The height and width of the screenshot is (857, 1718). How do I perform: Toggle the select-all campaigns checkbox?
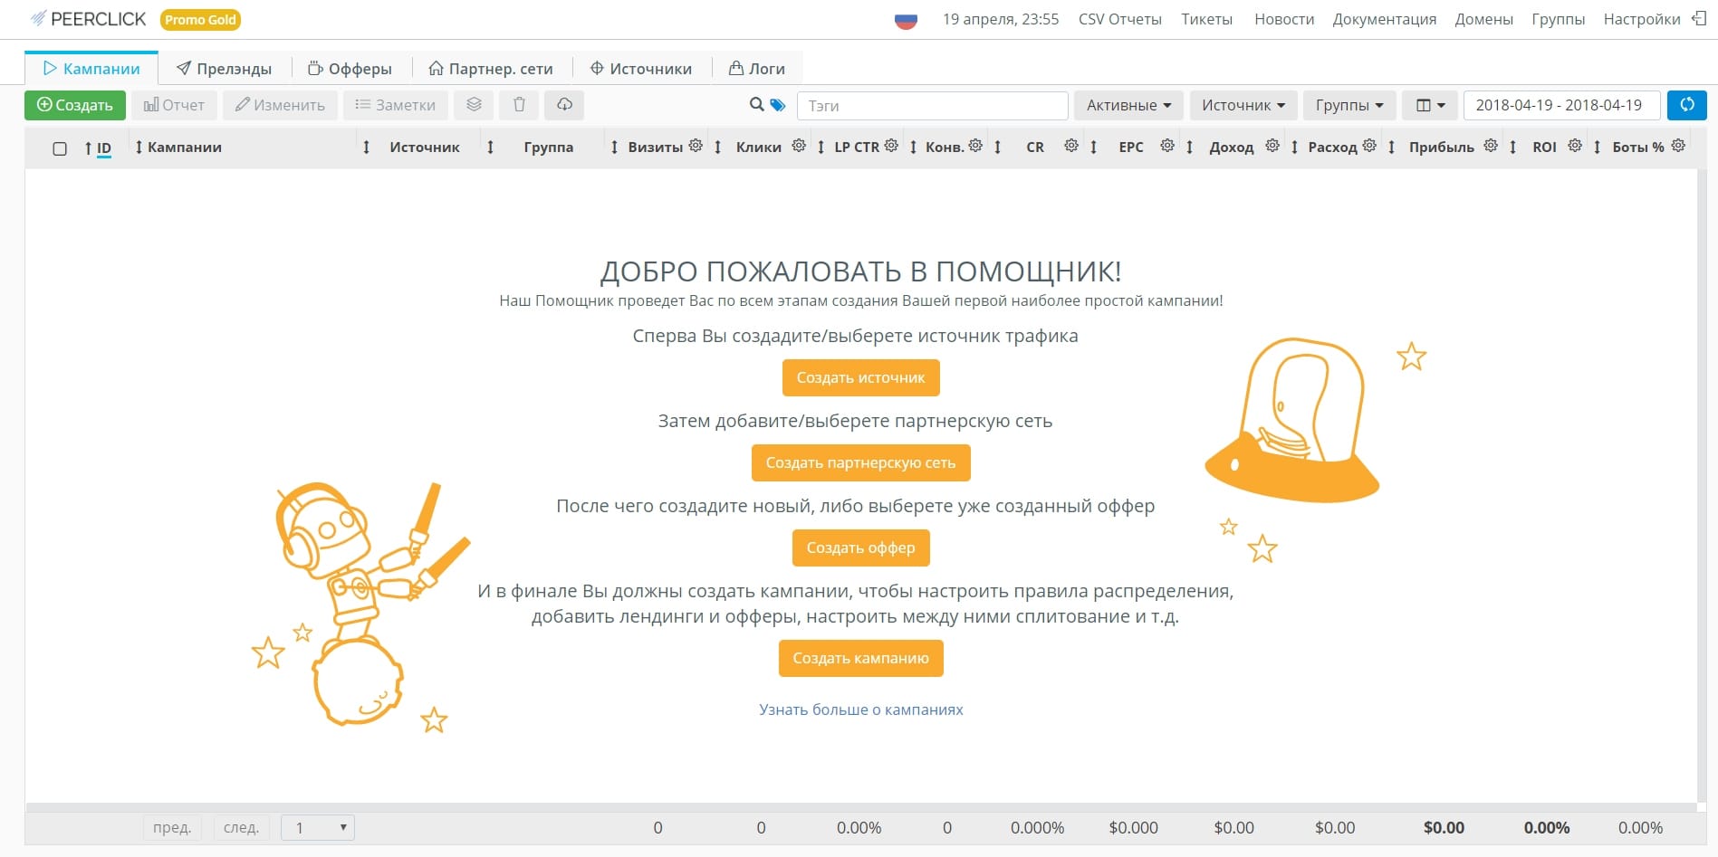(60, 148)
